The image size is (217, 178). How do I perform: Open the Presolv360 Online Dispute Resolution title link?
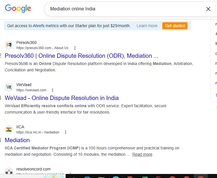coord(81,56)
